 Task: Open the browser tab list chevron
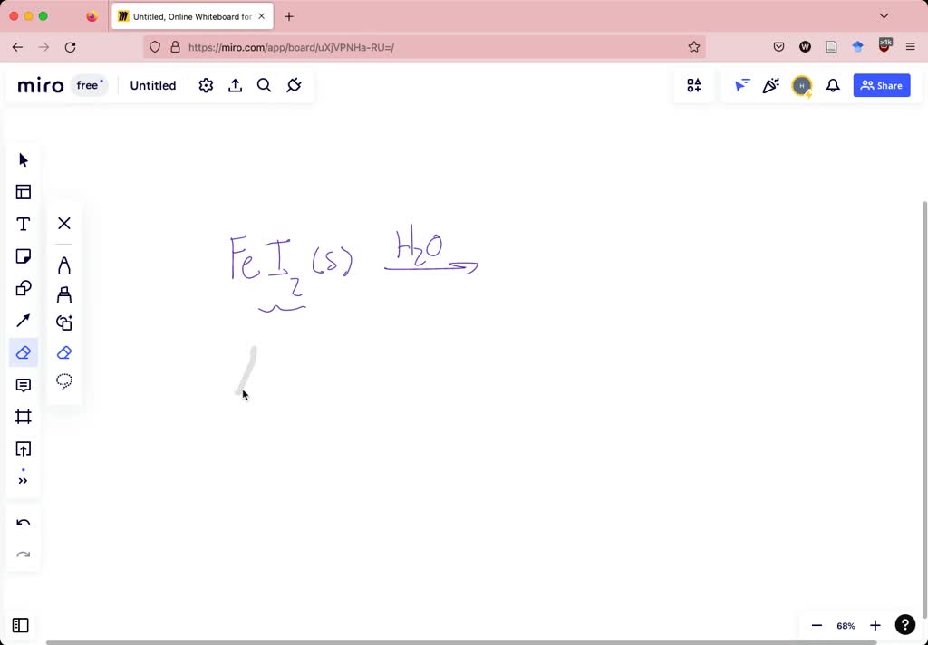[884, 15]
